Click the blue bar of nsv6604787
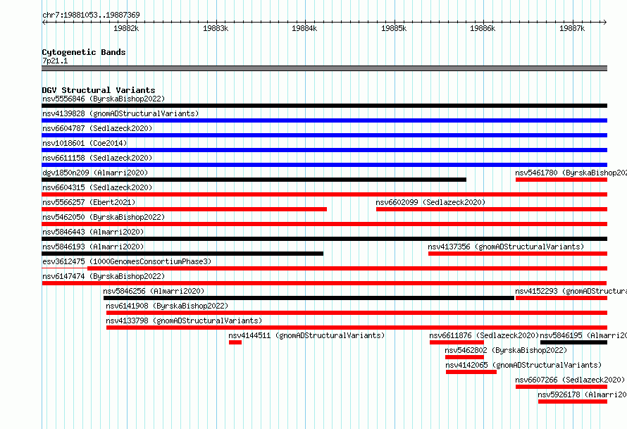 [324, 135]
